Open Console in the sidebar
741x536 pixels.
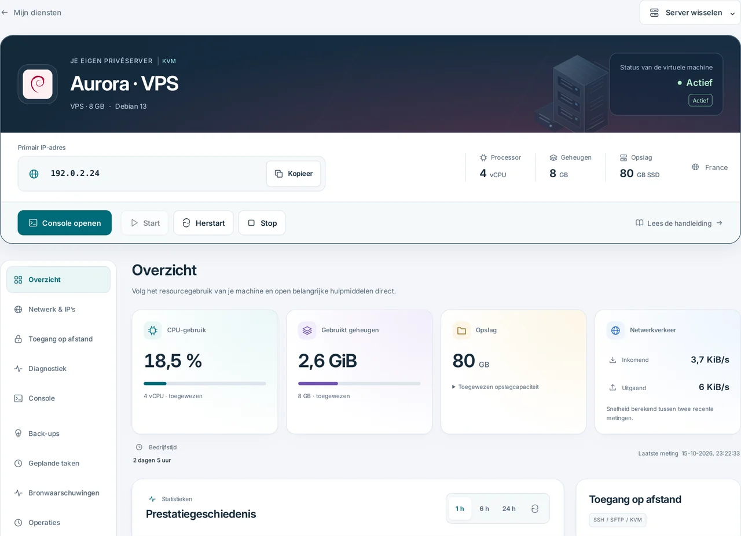coord(58,398)
